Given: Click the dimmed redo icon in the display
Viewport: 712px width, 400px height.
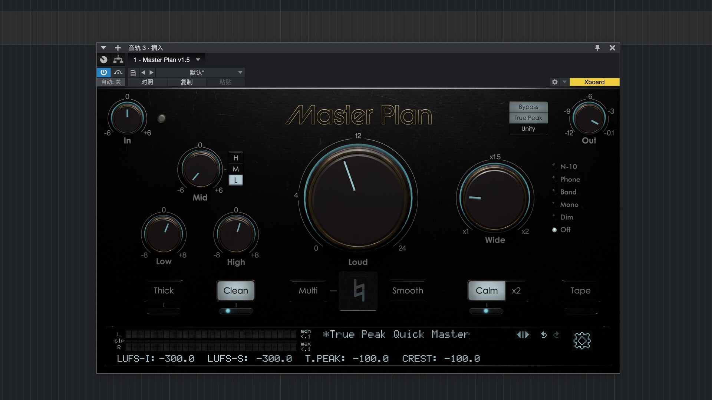Looking at the screenshot, I should point(556,335).
